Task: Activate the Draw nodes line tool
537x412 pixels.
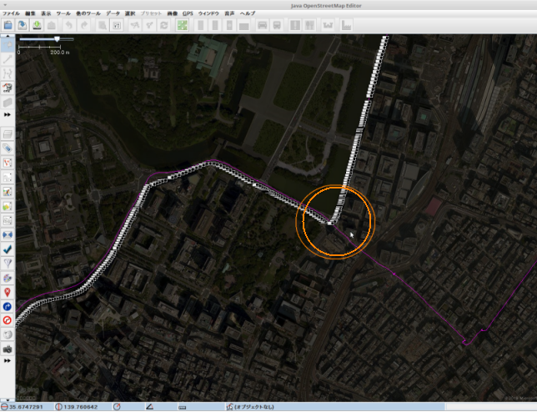Action: click(8, 59)
